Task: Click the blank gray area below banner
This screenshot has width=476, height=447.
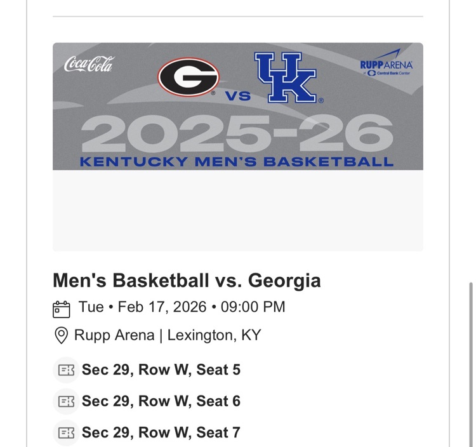Action: pyautogui.click(x=237, y=211)
